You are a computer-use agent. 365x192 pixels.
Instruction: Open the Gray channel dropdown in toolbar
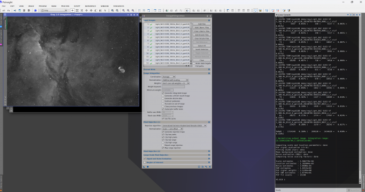click(54, 11)
